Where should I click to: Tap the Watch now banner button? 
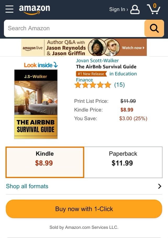click(133, 48)
